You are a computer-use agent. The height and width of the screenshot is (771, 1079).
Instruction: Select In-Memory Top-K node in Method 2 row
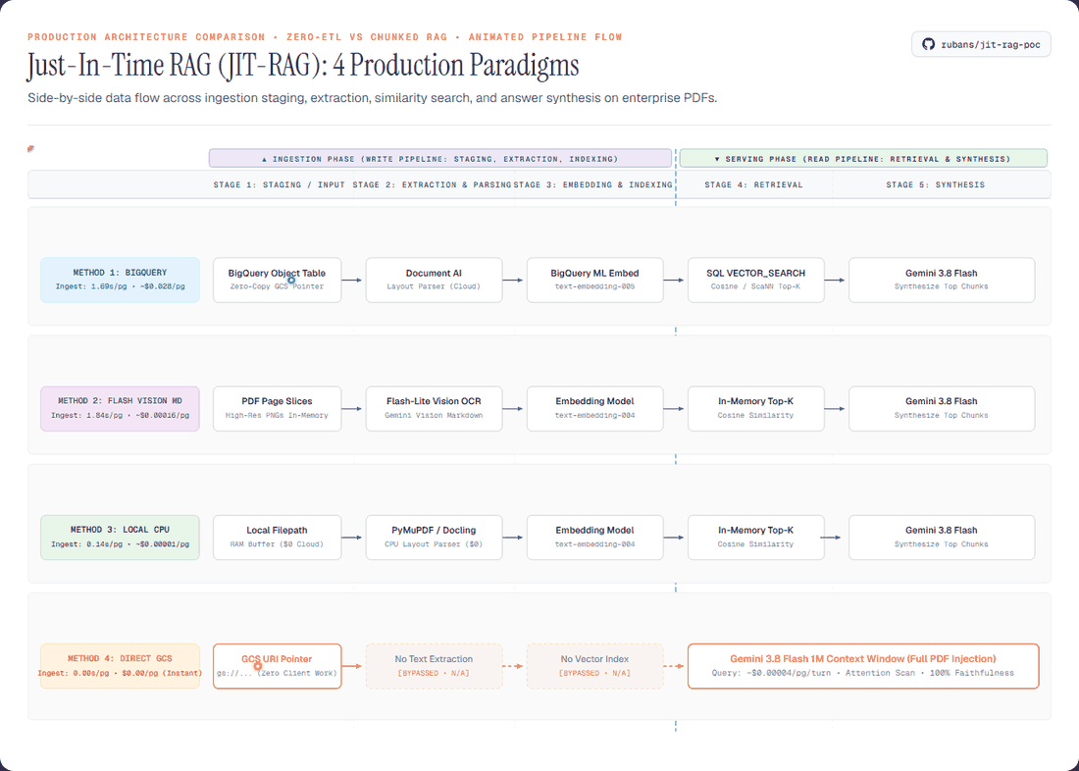click(756, 408)
